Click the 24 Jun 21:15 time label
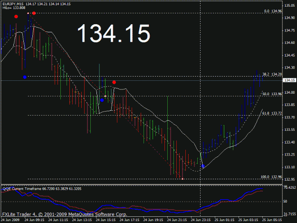Screen dimensions: 297x223 click(x=177, y=220)
